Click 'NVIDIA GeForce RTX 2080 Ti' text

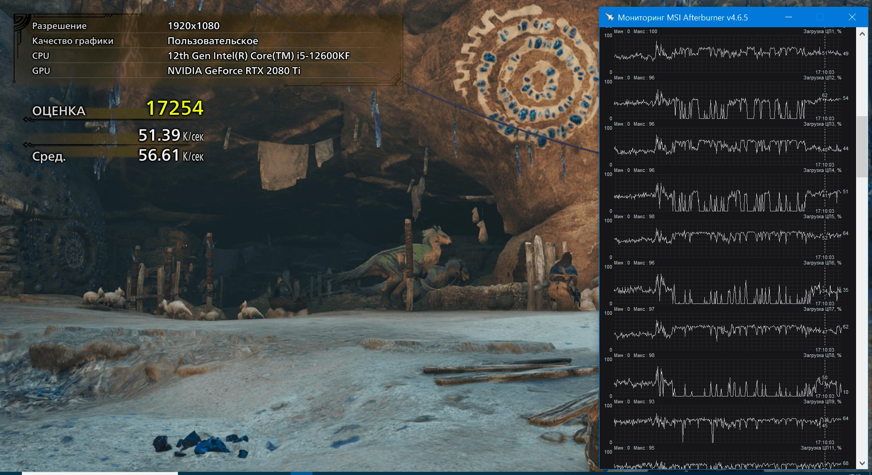[x=234, y=71]
